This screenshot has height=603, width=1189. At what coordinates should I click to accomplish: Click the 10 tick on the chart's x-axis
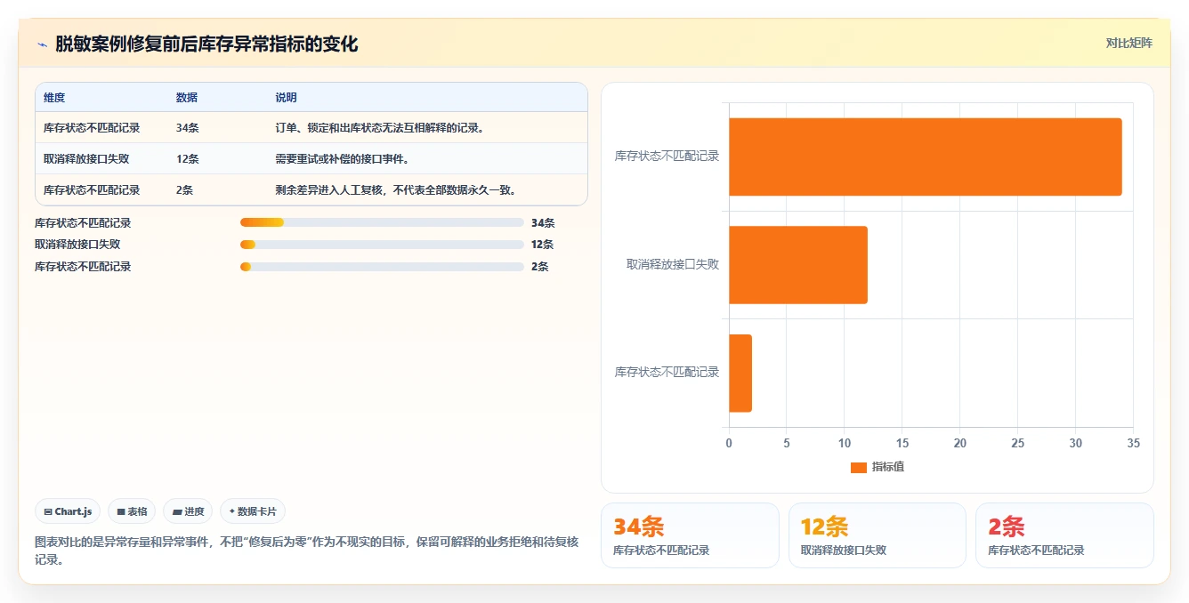point(845,443)
